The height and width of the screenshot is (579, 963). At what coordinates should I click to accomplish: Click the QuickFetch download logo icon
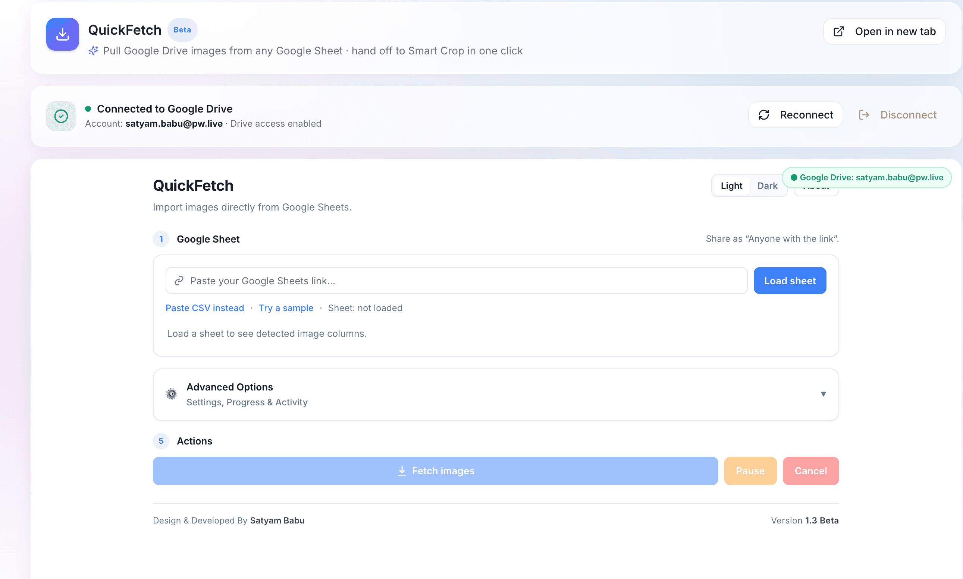63,34
